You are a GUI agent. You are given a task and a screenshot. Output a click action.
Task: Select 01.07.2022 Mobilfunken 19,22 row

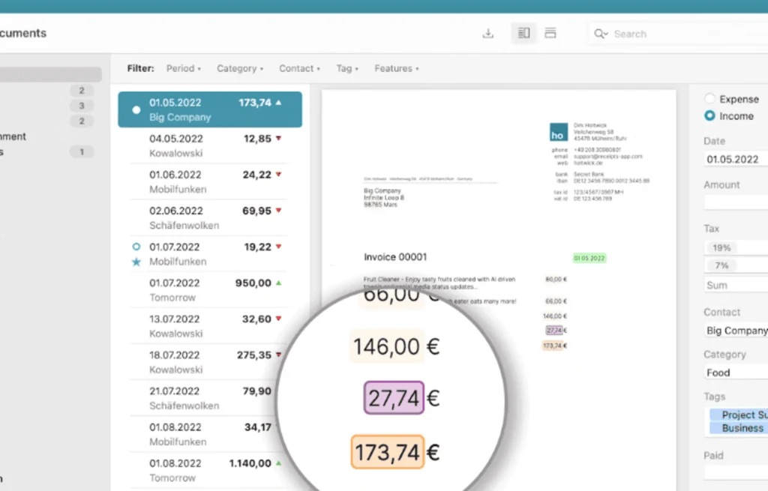[210, 253]
